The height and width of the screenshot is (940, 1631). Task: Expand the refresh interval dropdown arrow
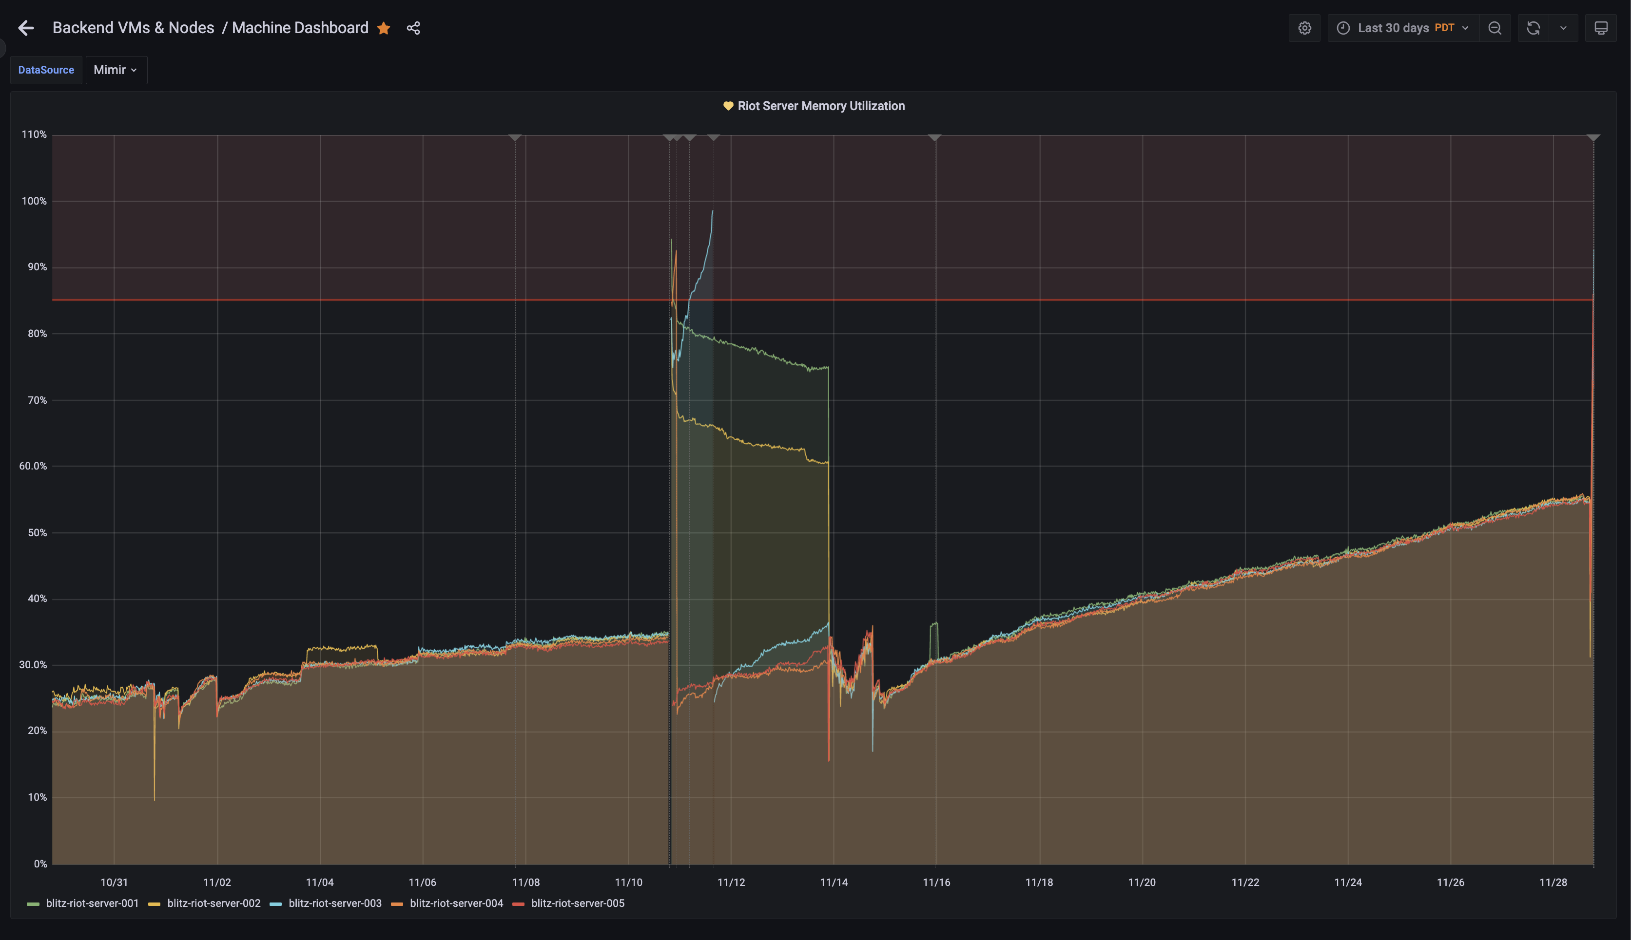(x=1563, y=28)
